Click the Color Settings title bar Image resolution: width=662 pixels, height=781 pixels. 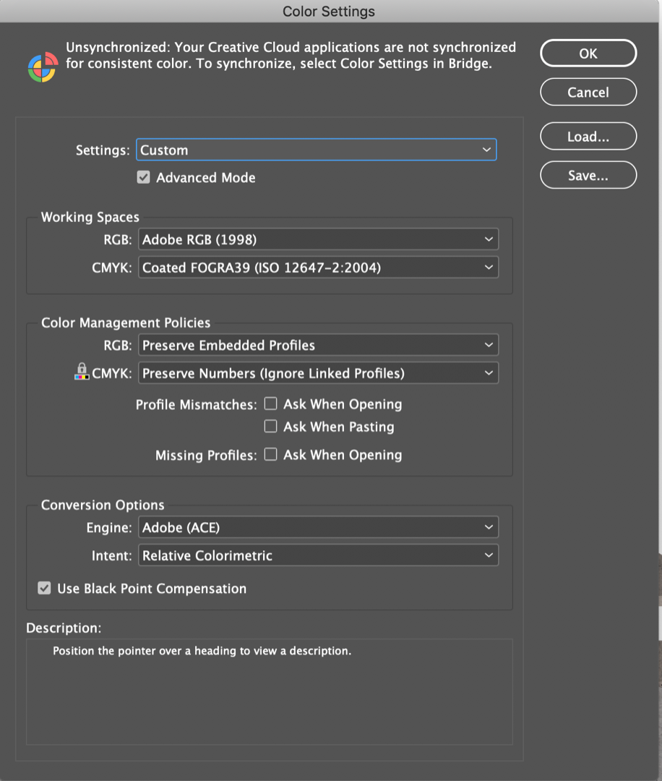329,11
